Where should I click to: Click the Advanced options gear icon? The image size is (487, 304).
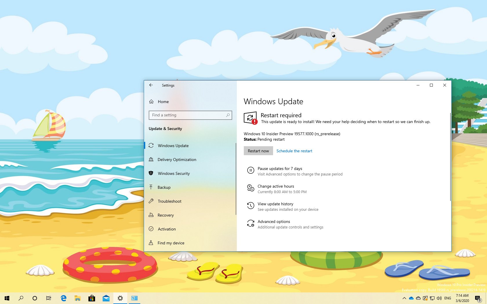click(250, 223)
